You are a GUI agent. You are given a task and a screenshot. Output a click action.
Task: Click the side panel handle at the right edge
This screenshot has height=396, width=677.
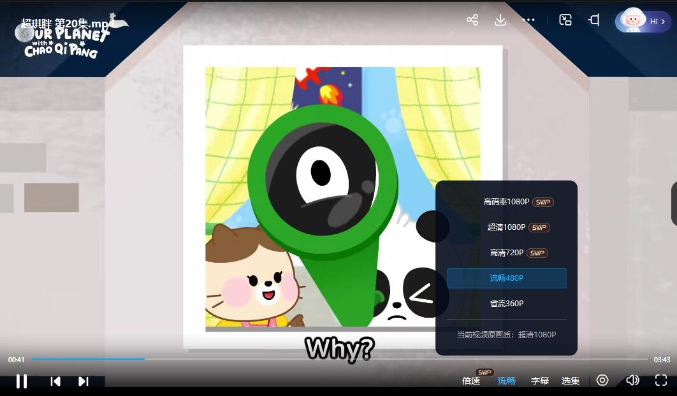point(674,204)
